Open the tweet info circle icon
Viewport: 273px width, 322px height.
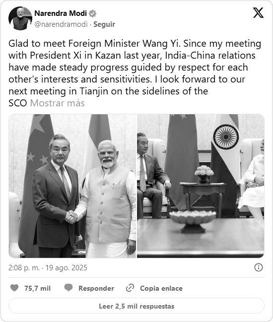(258, 267)
